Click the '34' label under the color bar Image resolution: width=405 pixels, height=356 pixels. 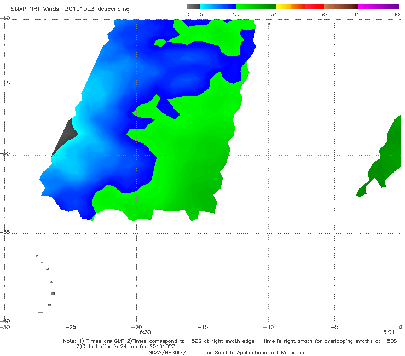coord(274,14)
